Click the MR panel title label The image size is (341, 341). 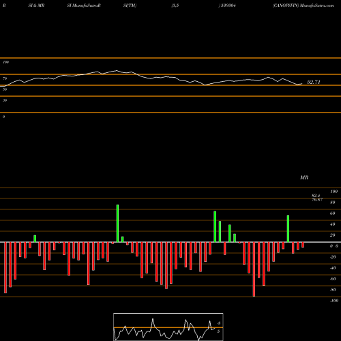(x=304, y=177)
